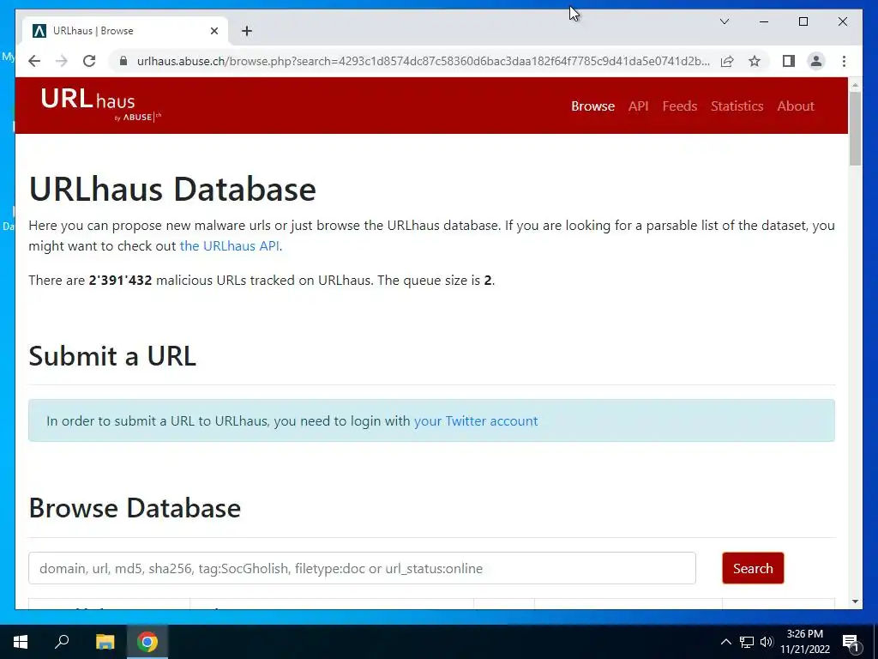Follow the URLhaus API link
The image size is (878, 659).
[x=229, y=246]
